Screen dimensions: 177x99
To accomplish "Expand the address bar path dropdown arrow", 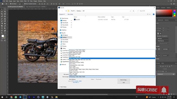I will pyautogui.click(x=130, y=11).
